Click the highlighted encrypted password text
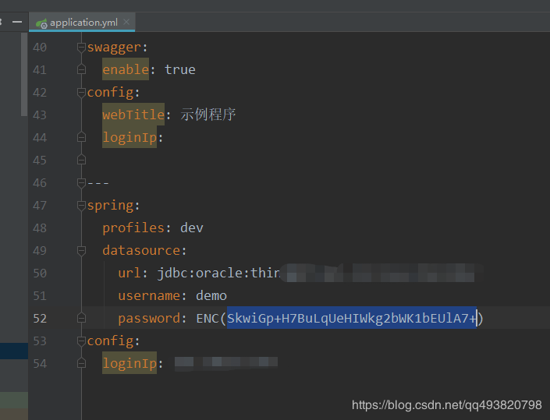 pos(351,318)
